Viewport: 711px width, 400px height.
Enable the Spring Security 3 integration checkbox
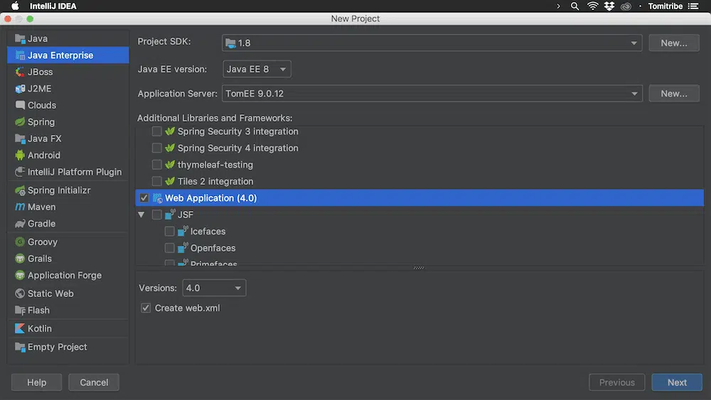157,131
